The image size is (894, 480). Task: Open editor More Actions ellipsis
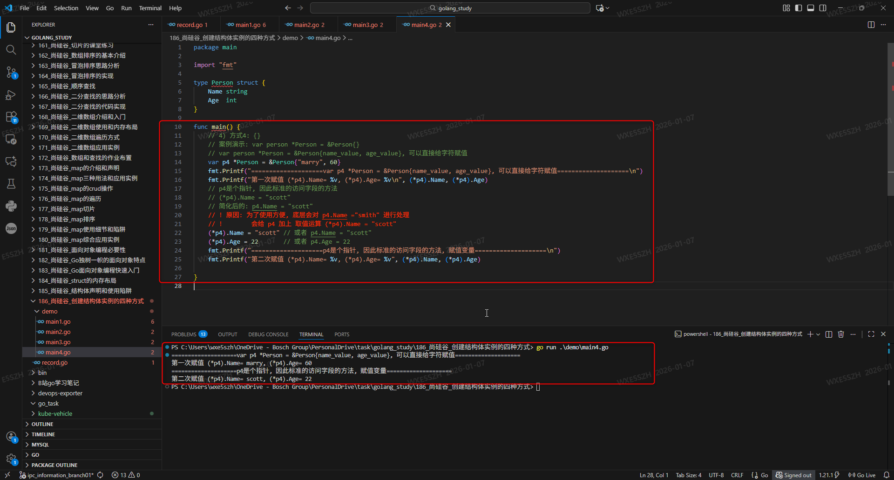[x=883, y=25]
